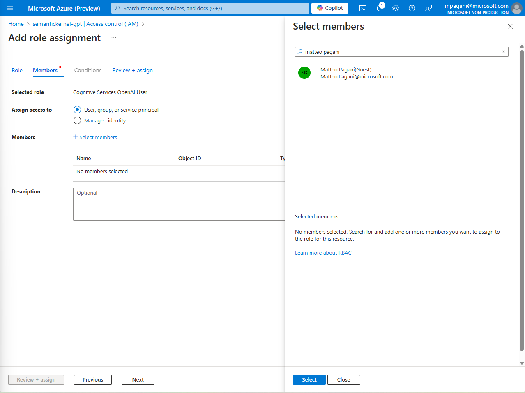
Task: Click the Microsoft Azure (Preview) title
Action: [x=64, y=8]
